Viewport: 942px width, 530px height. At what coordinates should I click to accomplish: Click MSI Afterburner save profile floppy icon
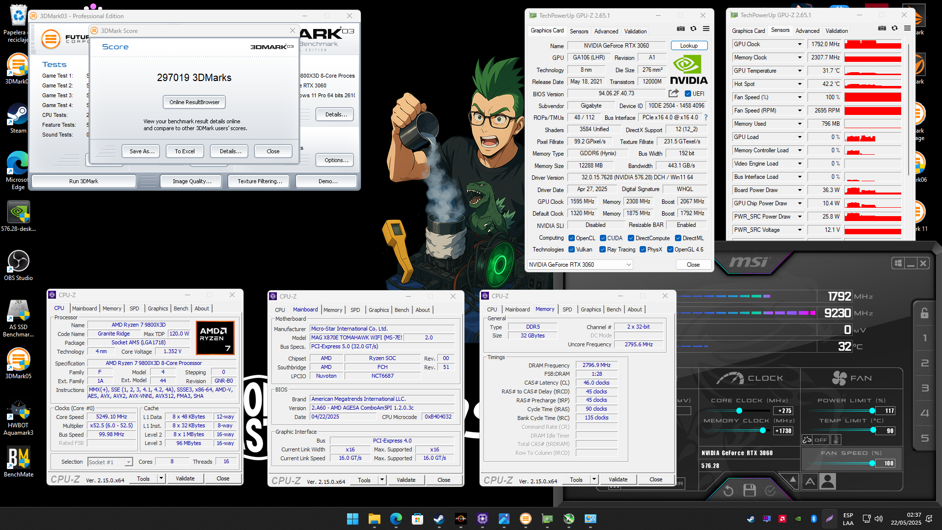750,490
